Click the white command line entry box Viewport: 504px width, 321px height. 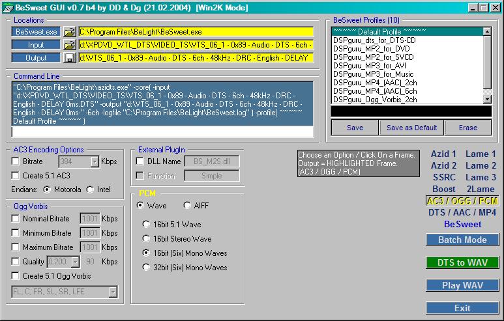coord(162,132)
